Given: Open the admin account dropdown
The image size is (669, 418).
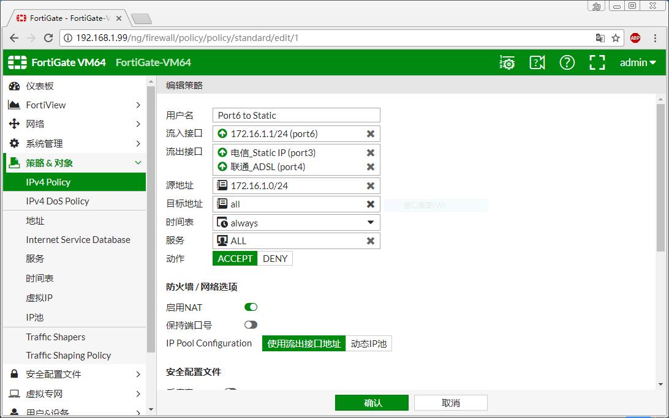Looking at the screenshot, I should click(x=637, y=62).
